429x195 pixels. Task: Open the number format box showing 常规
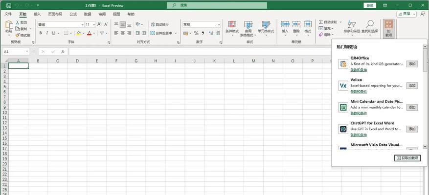coord(202,24)
